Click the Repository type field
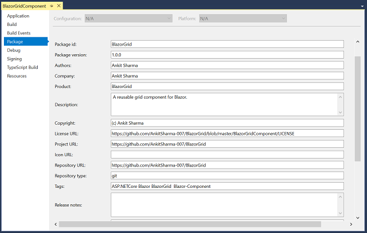Viewport: 367px width, 233px height. click(x=227, y=175)
